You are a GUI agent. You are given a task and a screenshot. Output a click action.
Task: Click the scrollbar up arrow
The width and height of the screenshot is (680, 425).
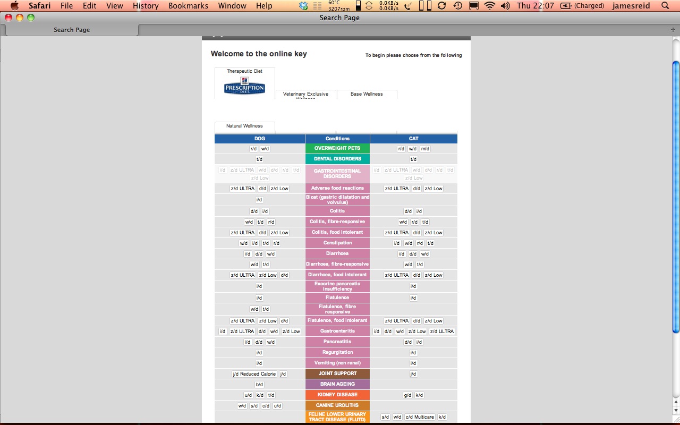pyautogui.click(x=676, y=402)
